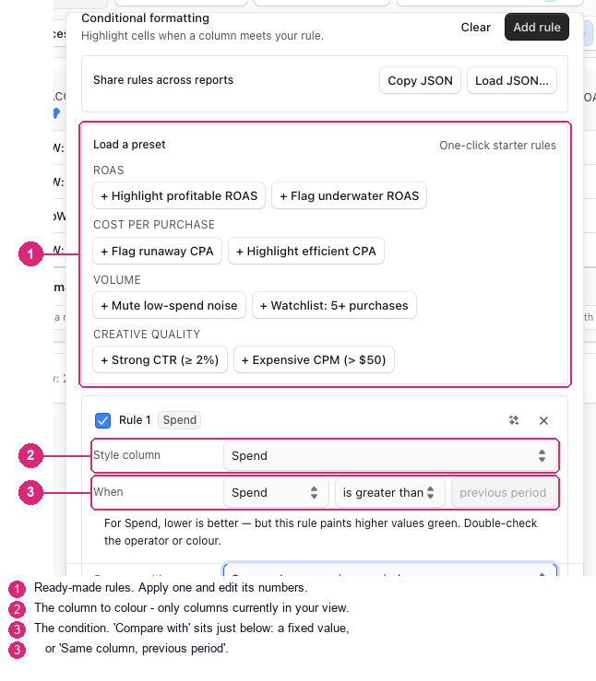The image size is (596, 681).
Task: Click the 'One-click starter rules' text
Action: pos(497,145)
